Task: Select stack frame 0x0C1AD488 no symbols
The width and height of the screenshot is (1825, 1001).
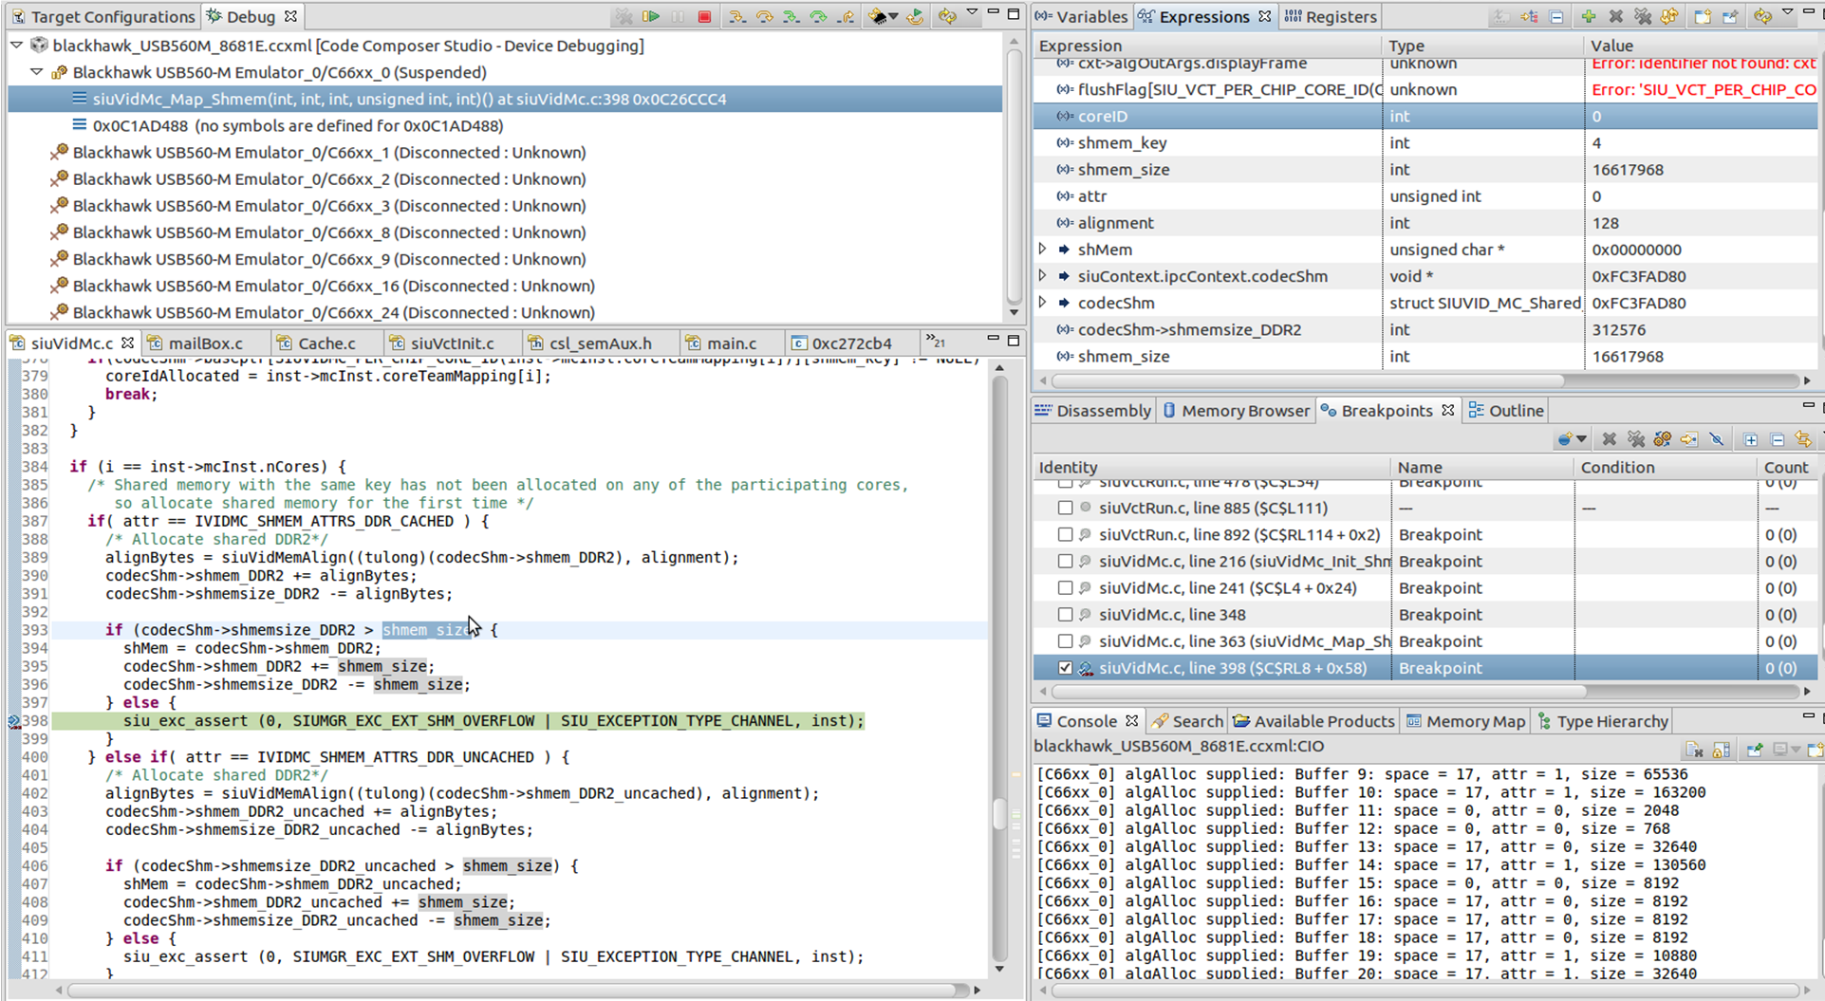Action: [x=297, y=125]
